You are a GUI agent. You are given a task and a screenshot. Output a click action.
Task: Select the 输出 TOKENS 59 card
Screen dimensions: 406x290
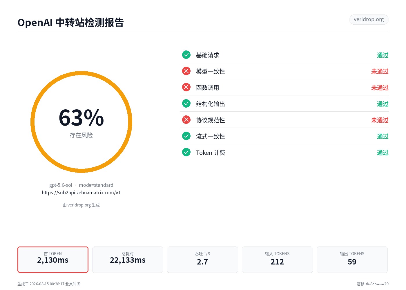352,260
